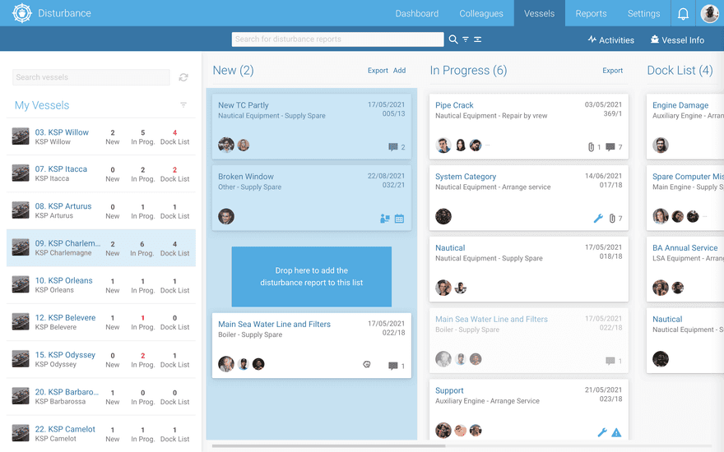This screenshot has width=724, height=452.
Task: Open the Dashboard tab
Action: point(417,13)
